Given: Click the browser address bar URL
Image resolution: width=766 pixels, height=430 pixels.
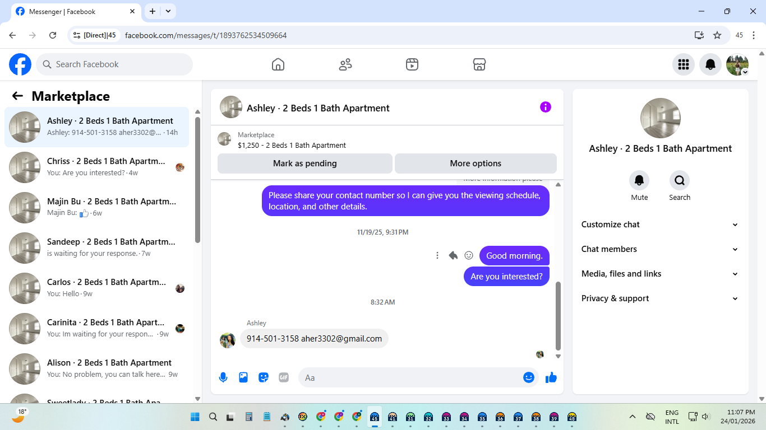Looking at the screenshot, I should 206,35.
